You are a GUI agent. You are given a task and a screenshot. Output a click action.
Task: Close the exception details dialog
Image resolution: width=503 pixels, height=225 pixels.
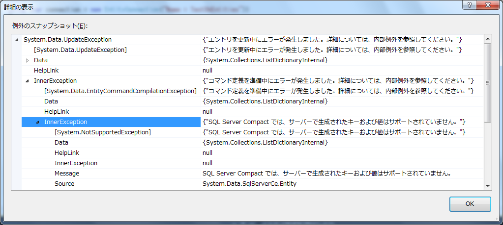pos(488,5)
